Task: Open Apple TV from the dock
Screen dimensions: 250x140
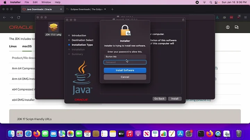Action: (x=121, y=134)
